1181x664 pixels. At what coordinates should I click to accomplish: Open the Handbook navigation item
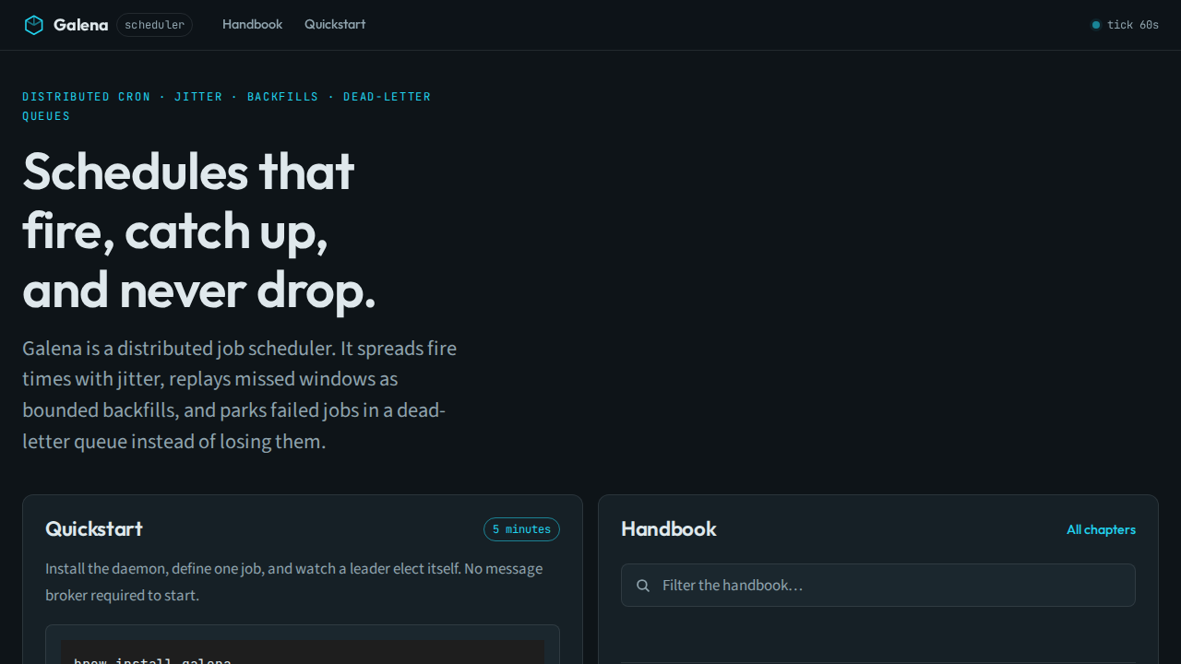point(252,25)
